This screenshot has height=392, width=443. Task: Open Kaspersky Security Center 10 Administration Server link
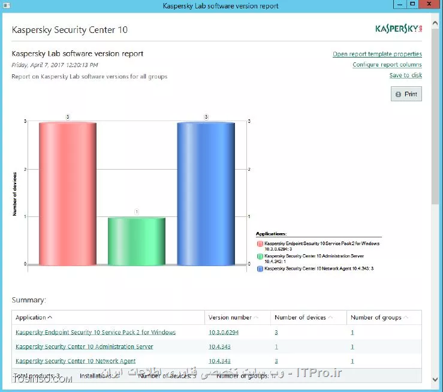[x=84, y=346]
